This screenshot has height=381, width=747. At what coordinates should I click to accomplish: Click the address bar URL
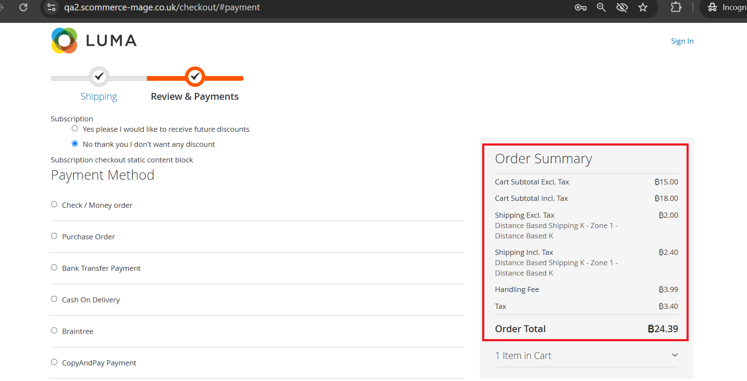pyautogui.click(x=162, y=7)
